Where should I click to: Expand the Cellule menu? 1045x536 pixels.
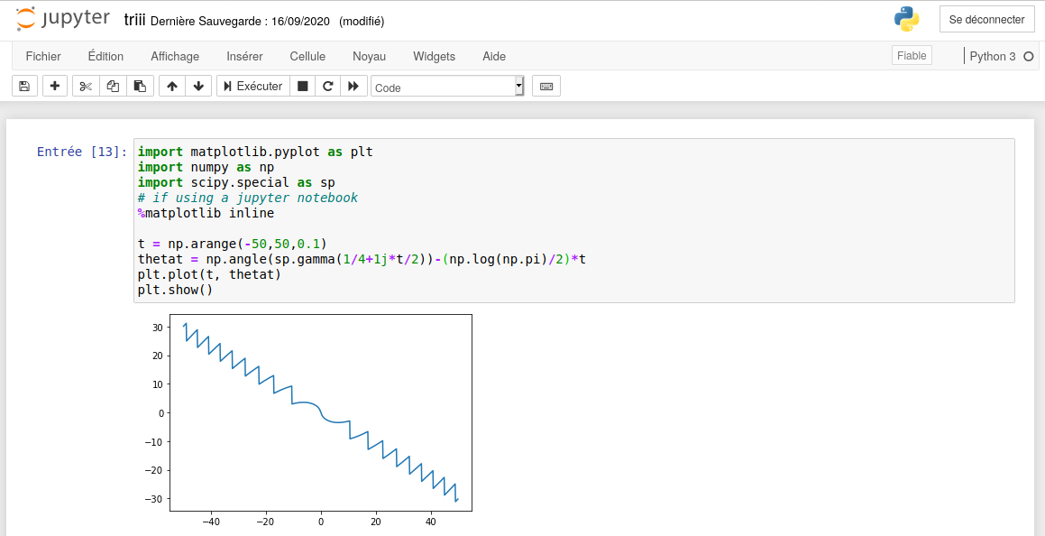click(x=307, y=56)
